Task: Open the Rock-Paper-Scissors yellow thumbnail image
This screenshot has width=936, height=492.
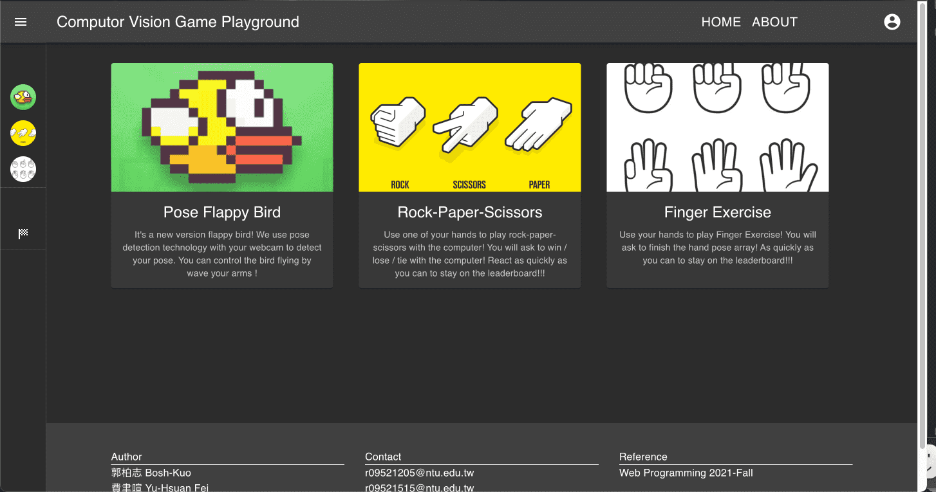Action: (470, 127)
